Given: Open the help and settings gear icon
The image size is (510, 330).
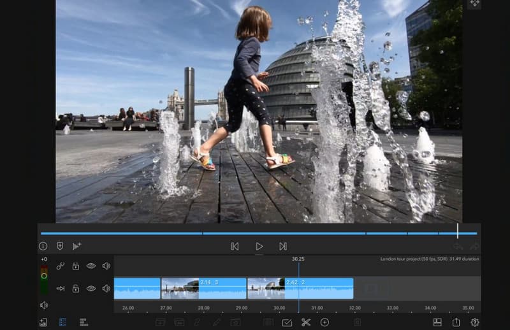Looking at the screenshot, I should [x=475, y=322].
